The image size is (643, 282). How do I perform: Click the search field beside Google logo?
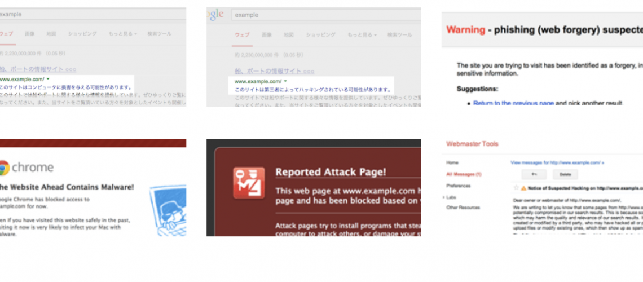click(x=326, y=15)
